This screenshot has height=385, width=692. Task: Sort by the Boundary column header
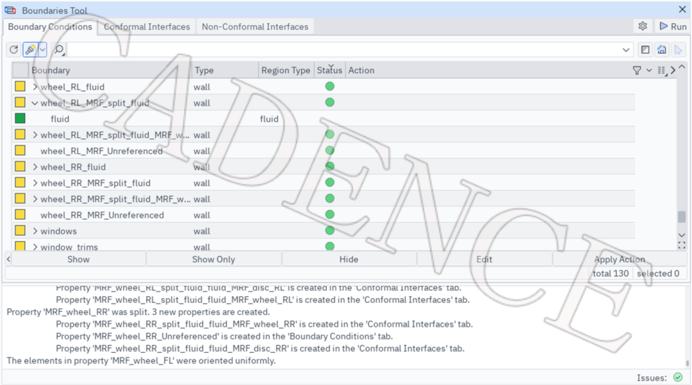110,70
